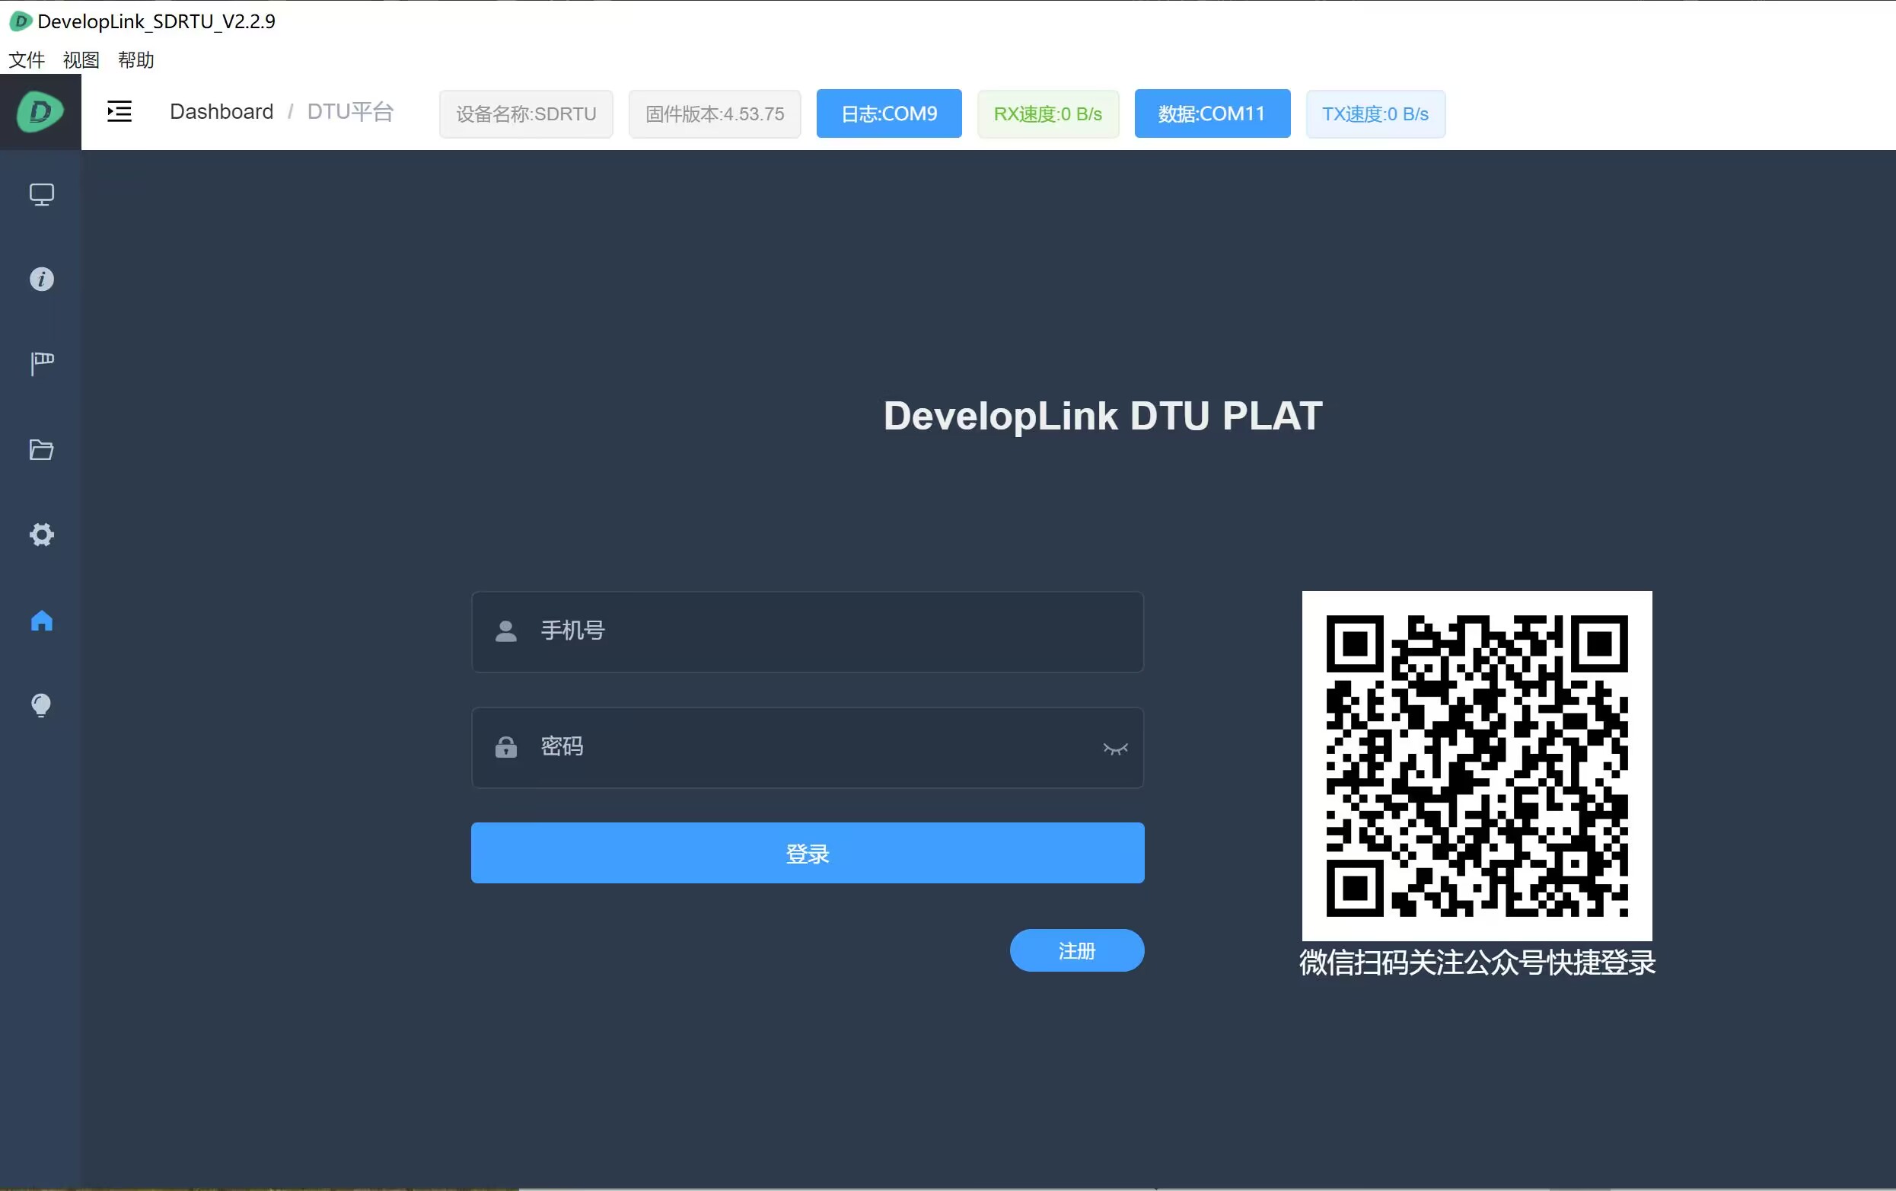The height and width of the screenshot is (1191, 1896).
Task: Toggle the sidebar hamburger collapse icon
Action: [x=119, y=111]
